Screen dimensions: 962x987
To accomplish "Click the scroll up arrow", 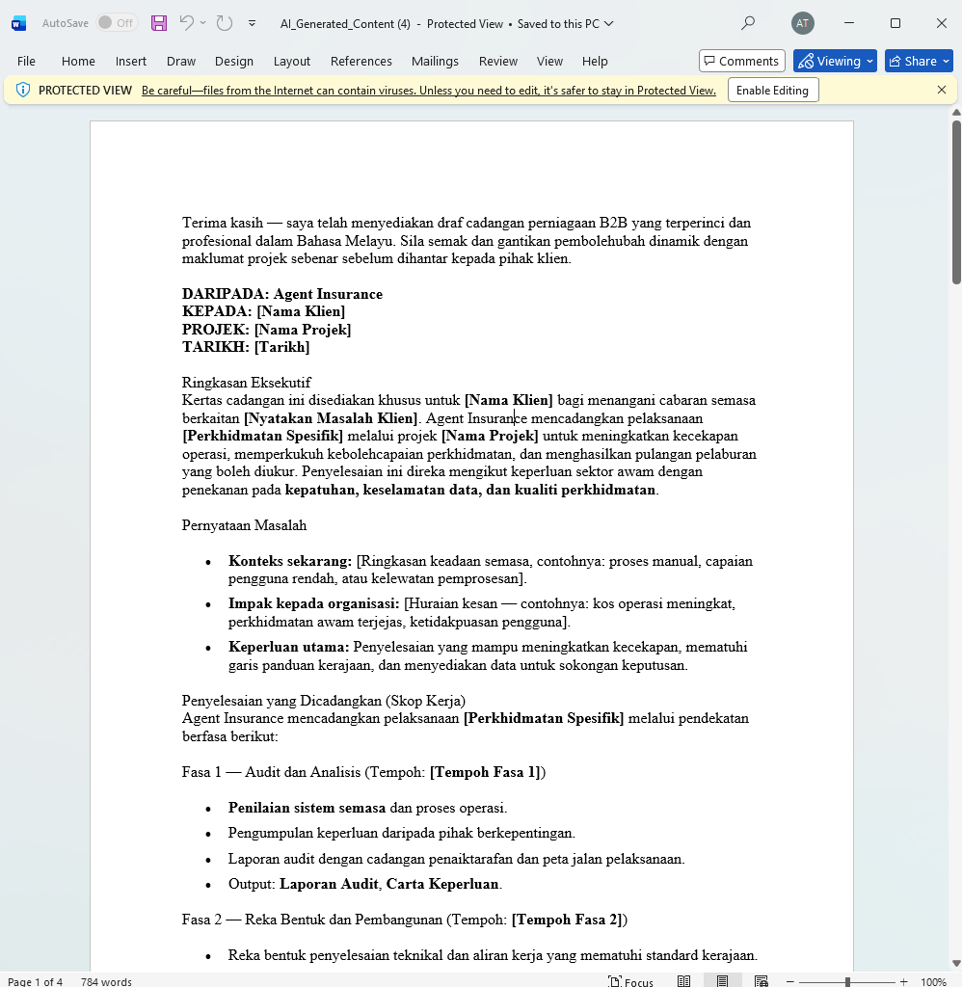I will point(955,113).
